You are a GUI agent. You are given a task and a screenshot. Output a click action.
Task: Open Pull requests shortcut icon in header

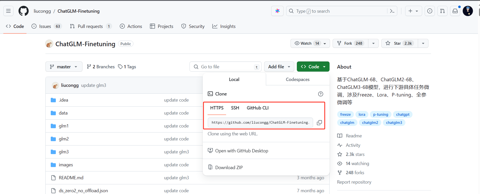[442, 11]
